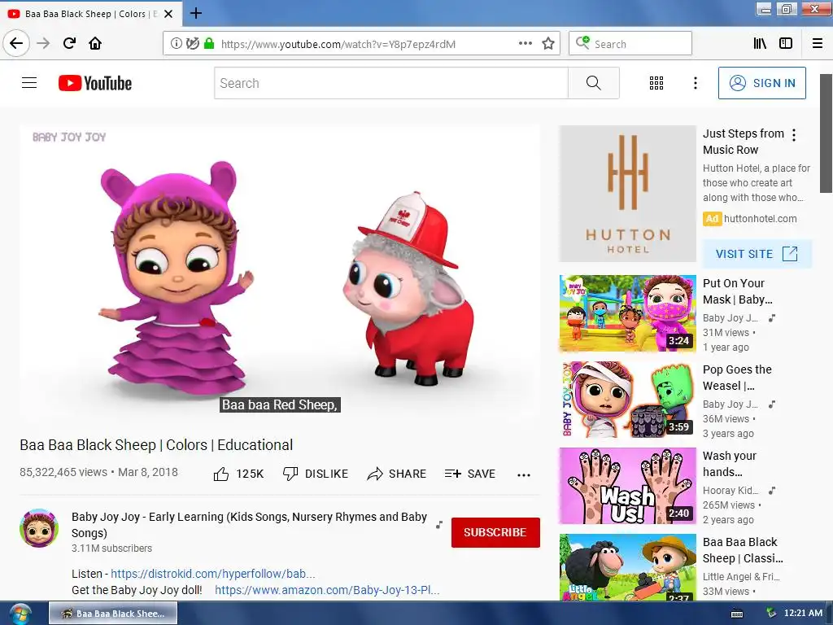
Task: Select the Baa Baa Black Sheep browser tab
Action: coord(91,14)
